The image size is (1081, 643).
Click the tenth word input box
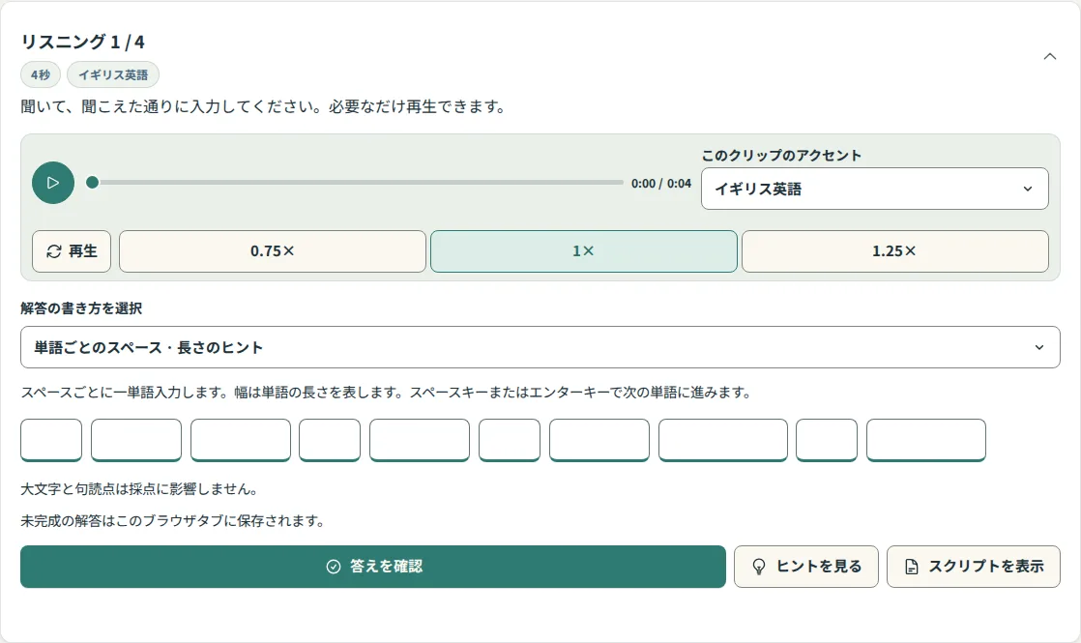926,440
